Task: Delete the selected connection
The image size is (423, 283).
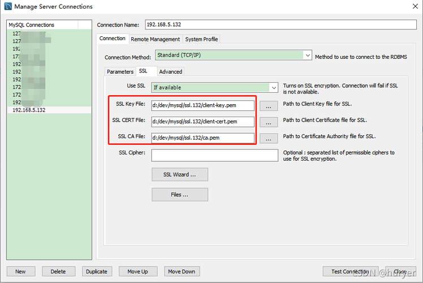Action: pos(58,271)
